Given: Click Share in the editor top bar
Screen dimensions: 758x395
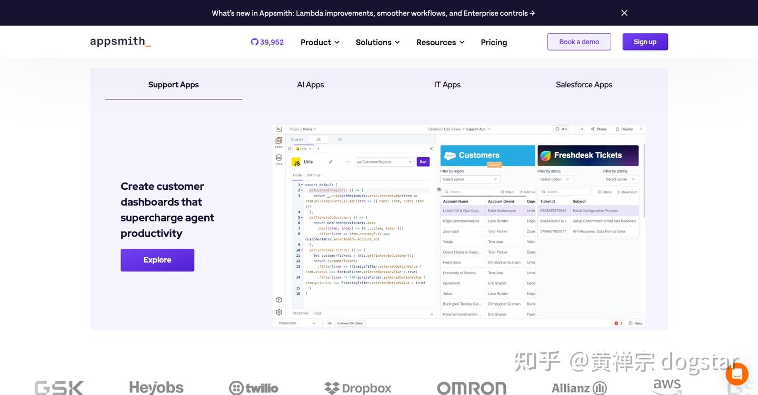Looking at the screenshot, I should (599, 129).
